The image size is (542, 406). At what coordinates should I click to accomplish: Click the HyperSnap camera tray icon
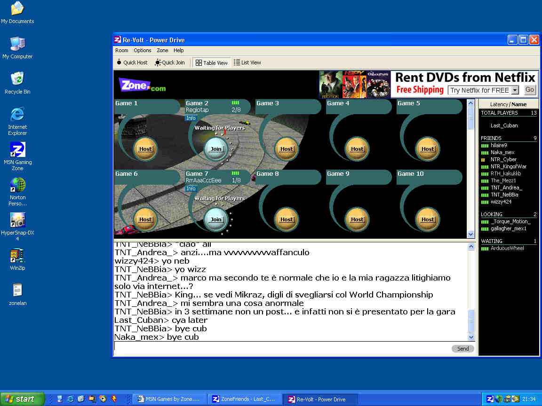[x=507, y=399]
